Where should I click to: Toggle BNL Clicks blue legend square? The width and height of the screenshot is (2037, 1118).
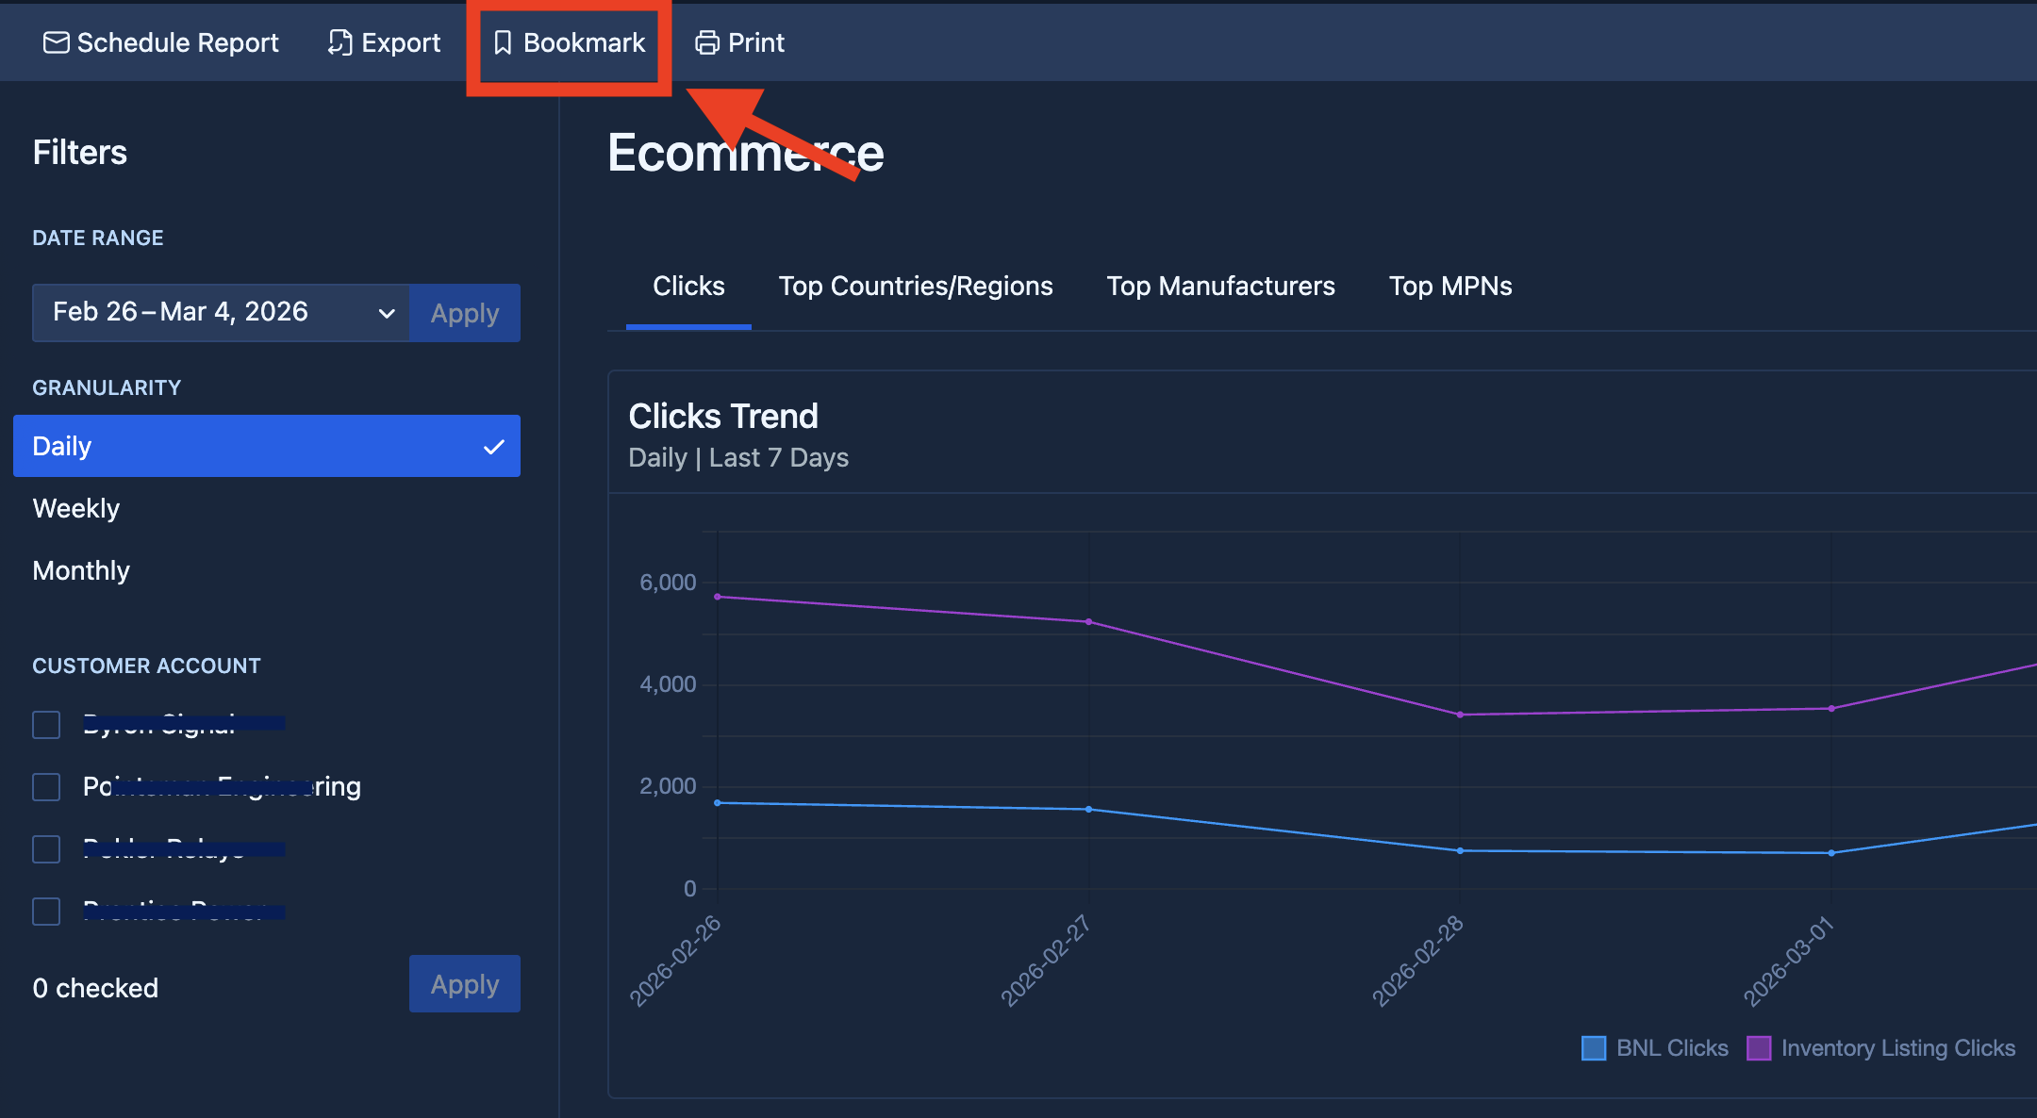click(x=1593, y=1048)
